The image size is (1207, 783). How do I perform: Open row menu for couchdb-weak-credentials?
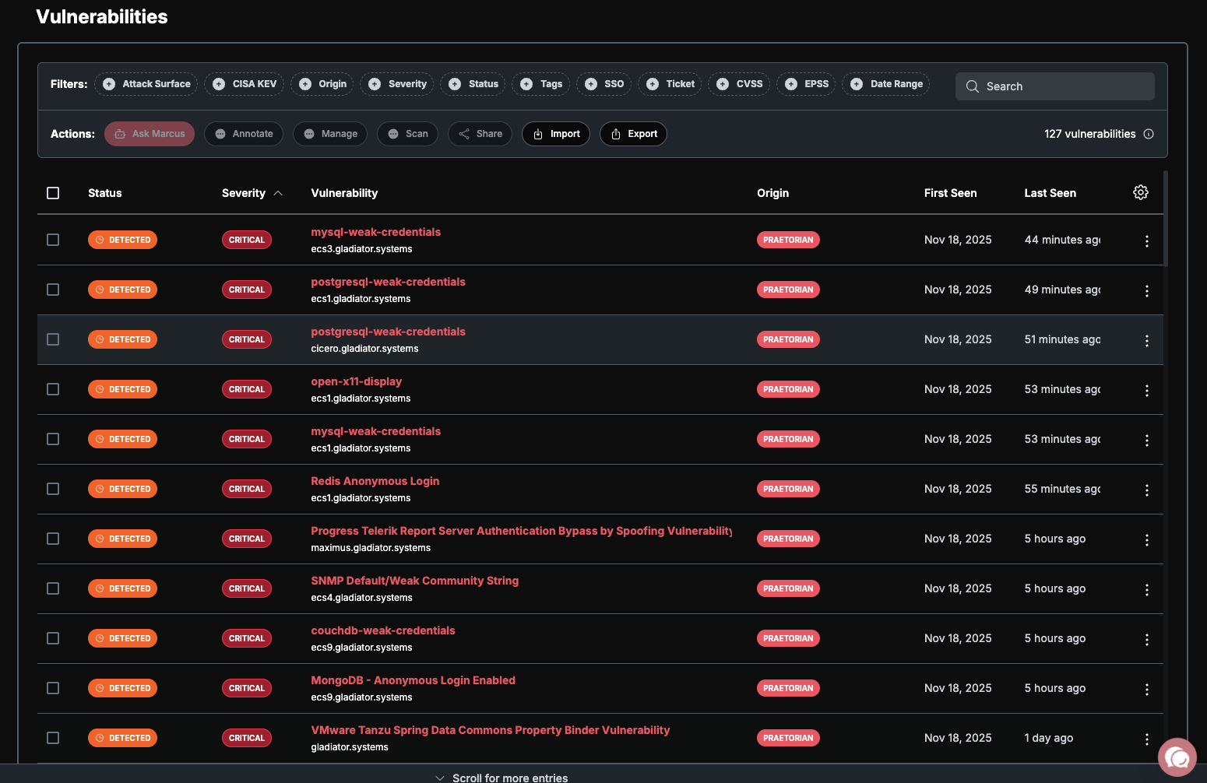coord(1147,640)
